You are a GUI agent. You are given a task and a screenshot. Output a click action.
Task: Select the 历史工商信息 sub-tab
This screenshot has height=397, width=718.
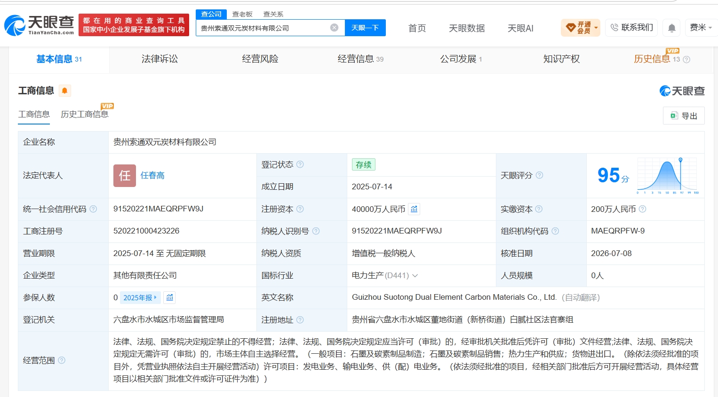tap(85, 114)
